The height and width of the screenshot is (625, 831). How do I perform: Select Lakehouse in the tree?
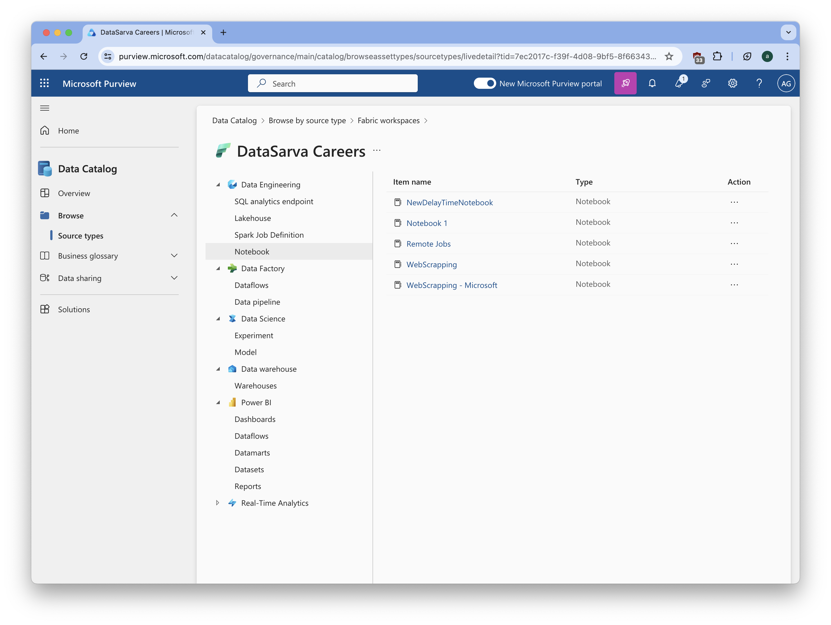252,218
